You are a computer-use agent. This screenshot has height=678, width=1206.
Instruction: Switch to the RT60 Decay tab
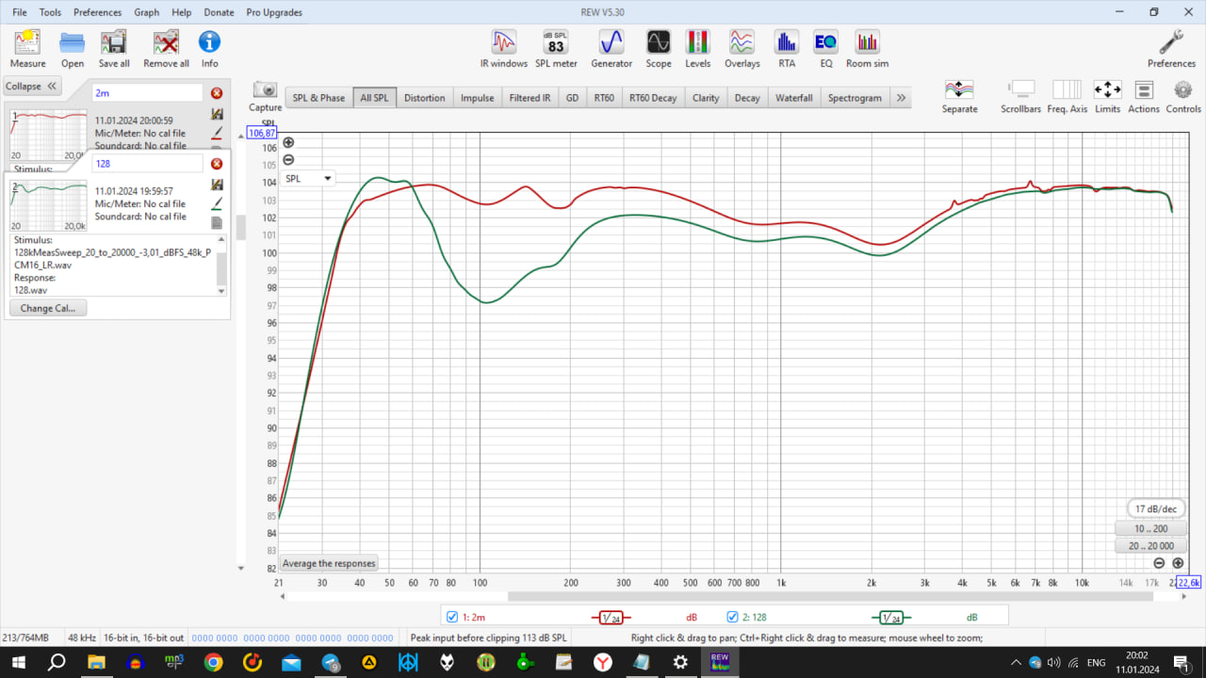[653, 98]
